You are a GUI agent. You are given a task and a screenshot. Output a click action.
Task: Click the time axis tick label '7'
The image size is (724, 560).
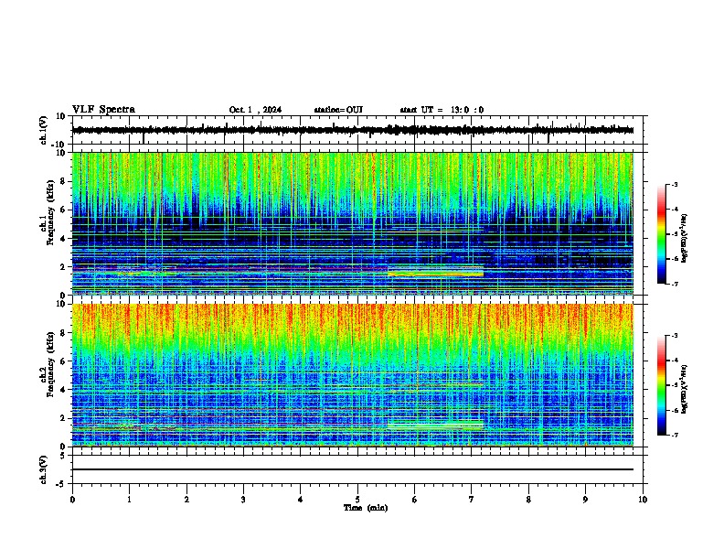[472, 500]
